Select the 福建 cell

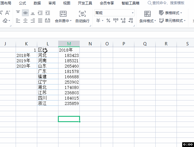click(48, 76)
